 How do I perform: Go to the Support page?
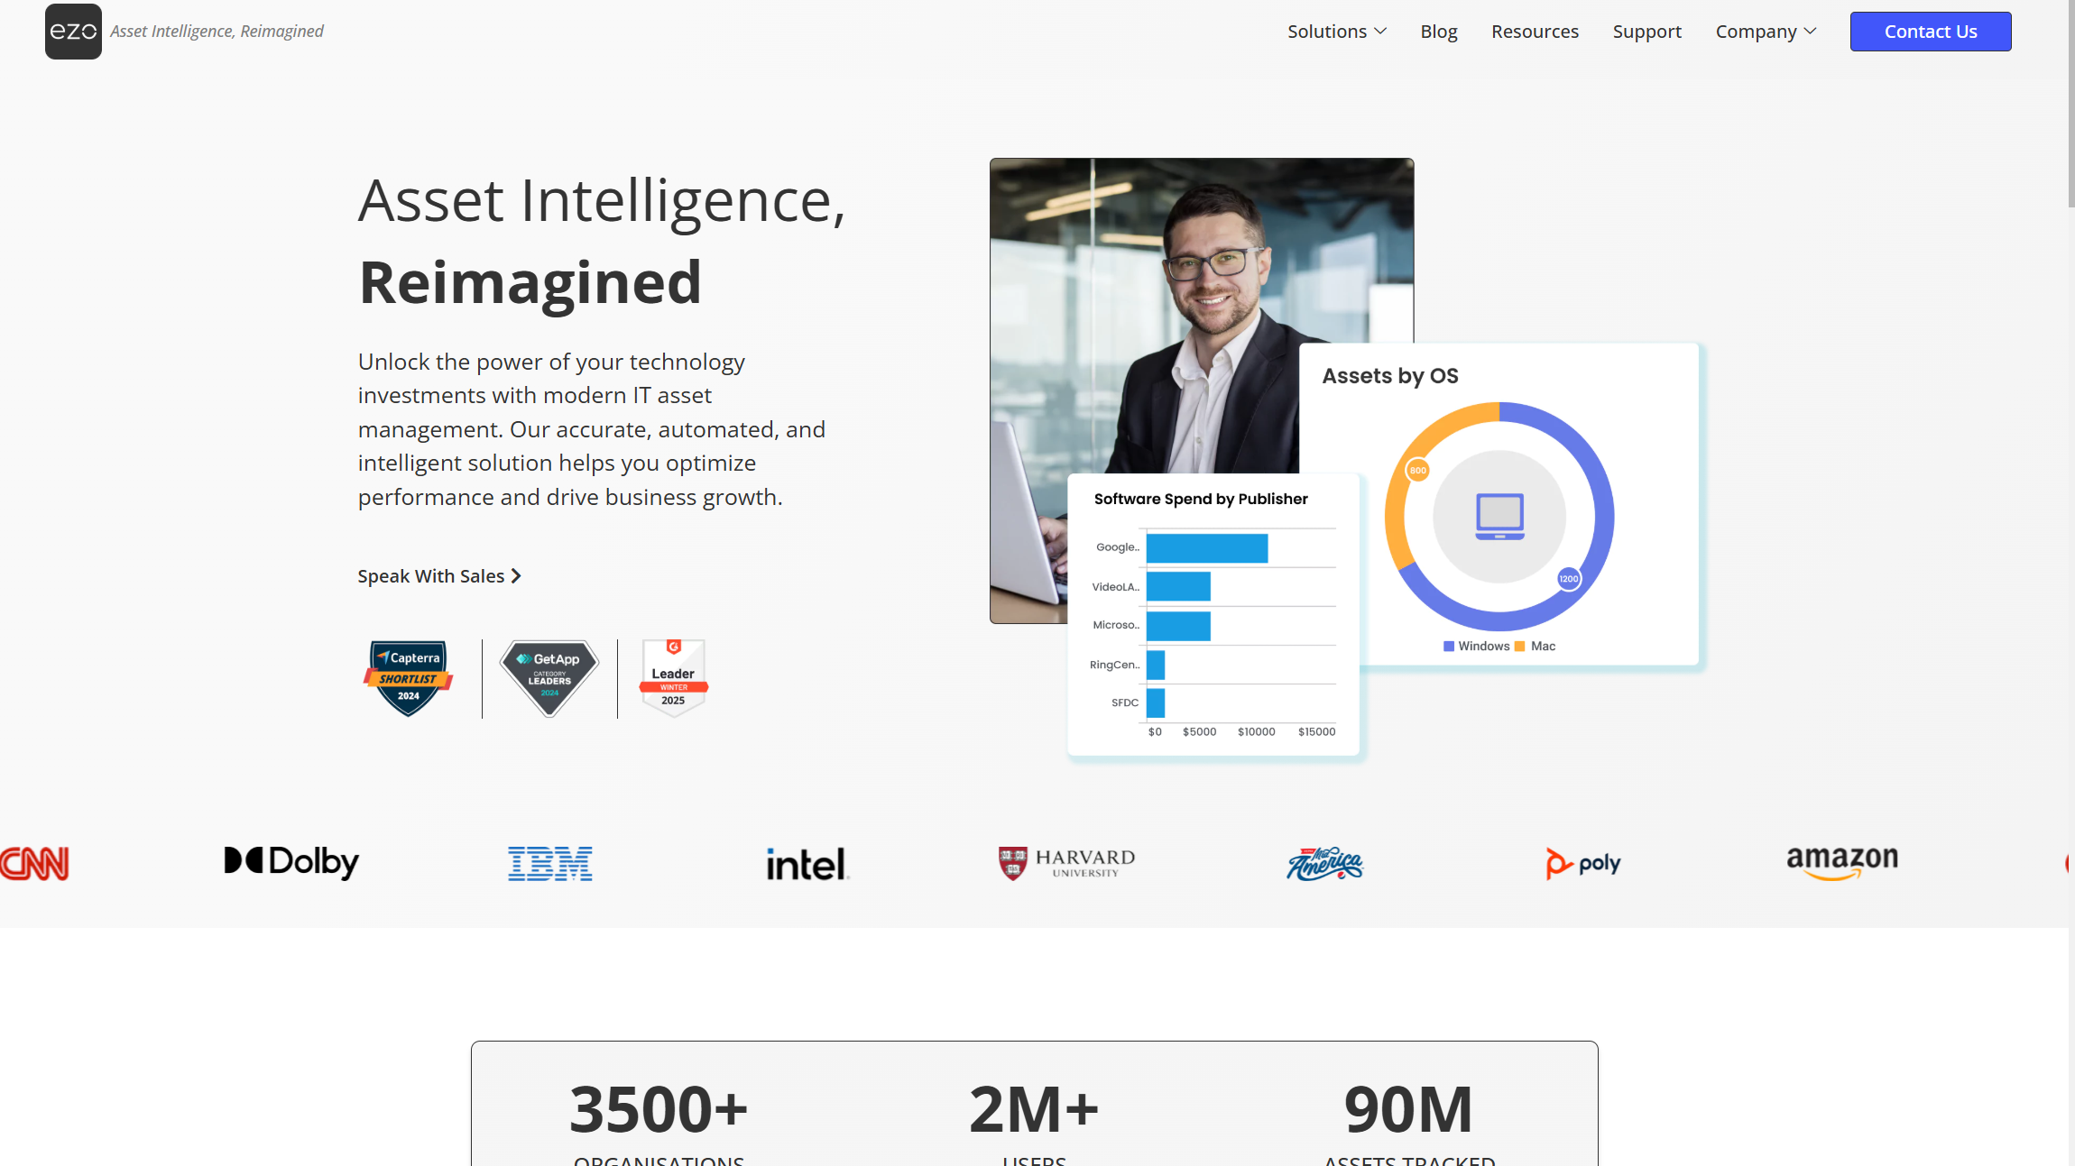(x=1646, y=32)
